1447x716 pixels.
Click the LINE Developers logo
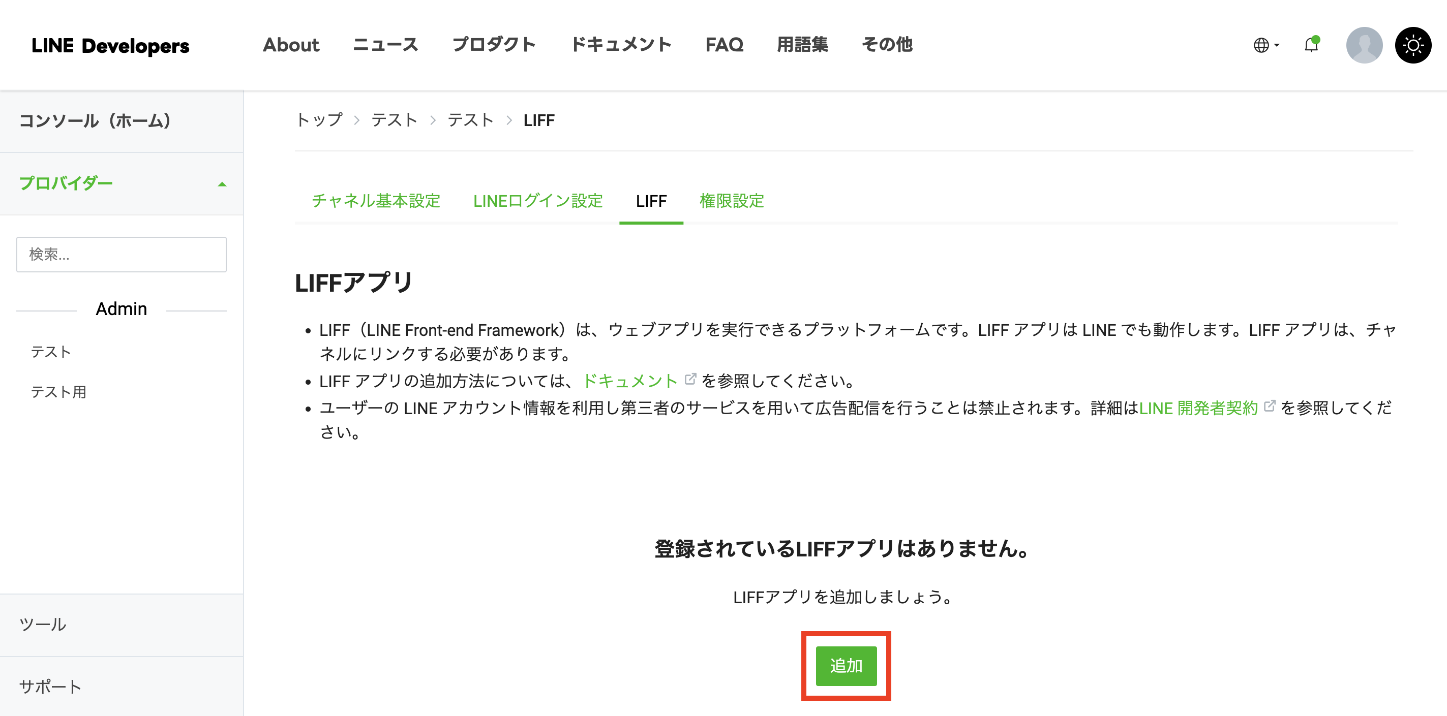pyautogui.click(x=110, y=46)
